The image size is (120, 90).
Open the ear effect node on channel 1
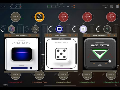[x=11, y=29]
